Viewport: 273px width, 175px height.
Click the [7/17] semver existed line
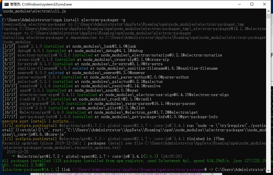[74, 73]
